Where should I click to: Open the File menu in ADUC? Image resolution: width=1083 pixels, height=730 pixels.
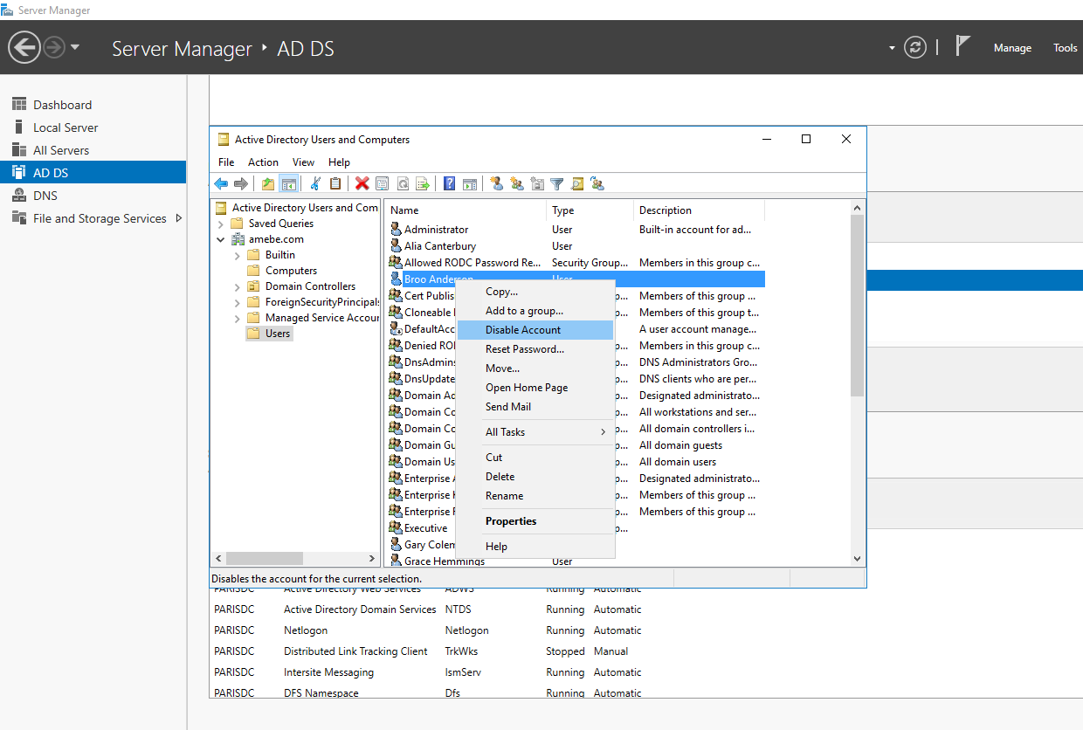point(226,162)
